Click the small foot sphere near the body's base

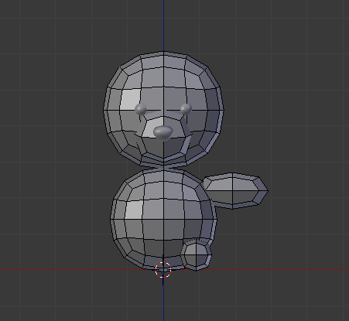click(x=196, y=254)
